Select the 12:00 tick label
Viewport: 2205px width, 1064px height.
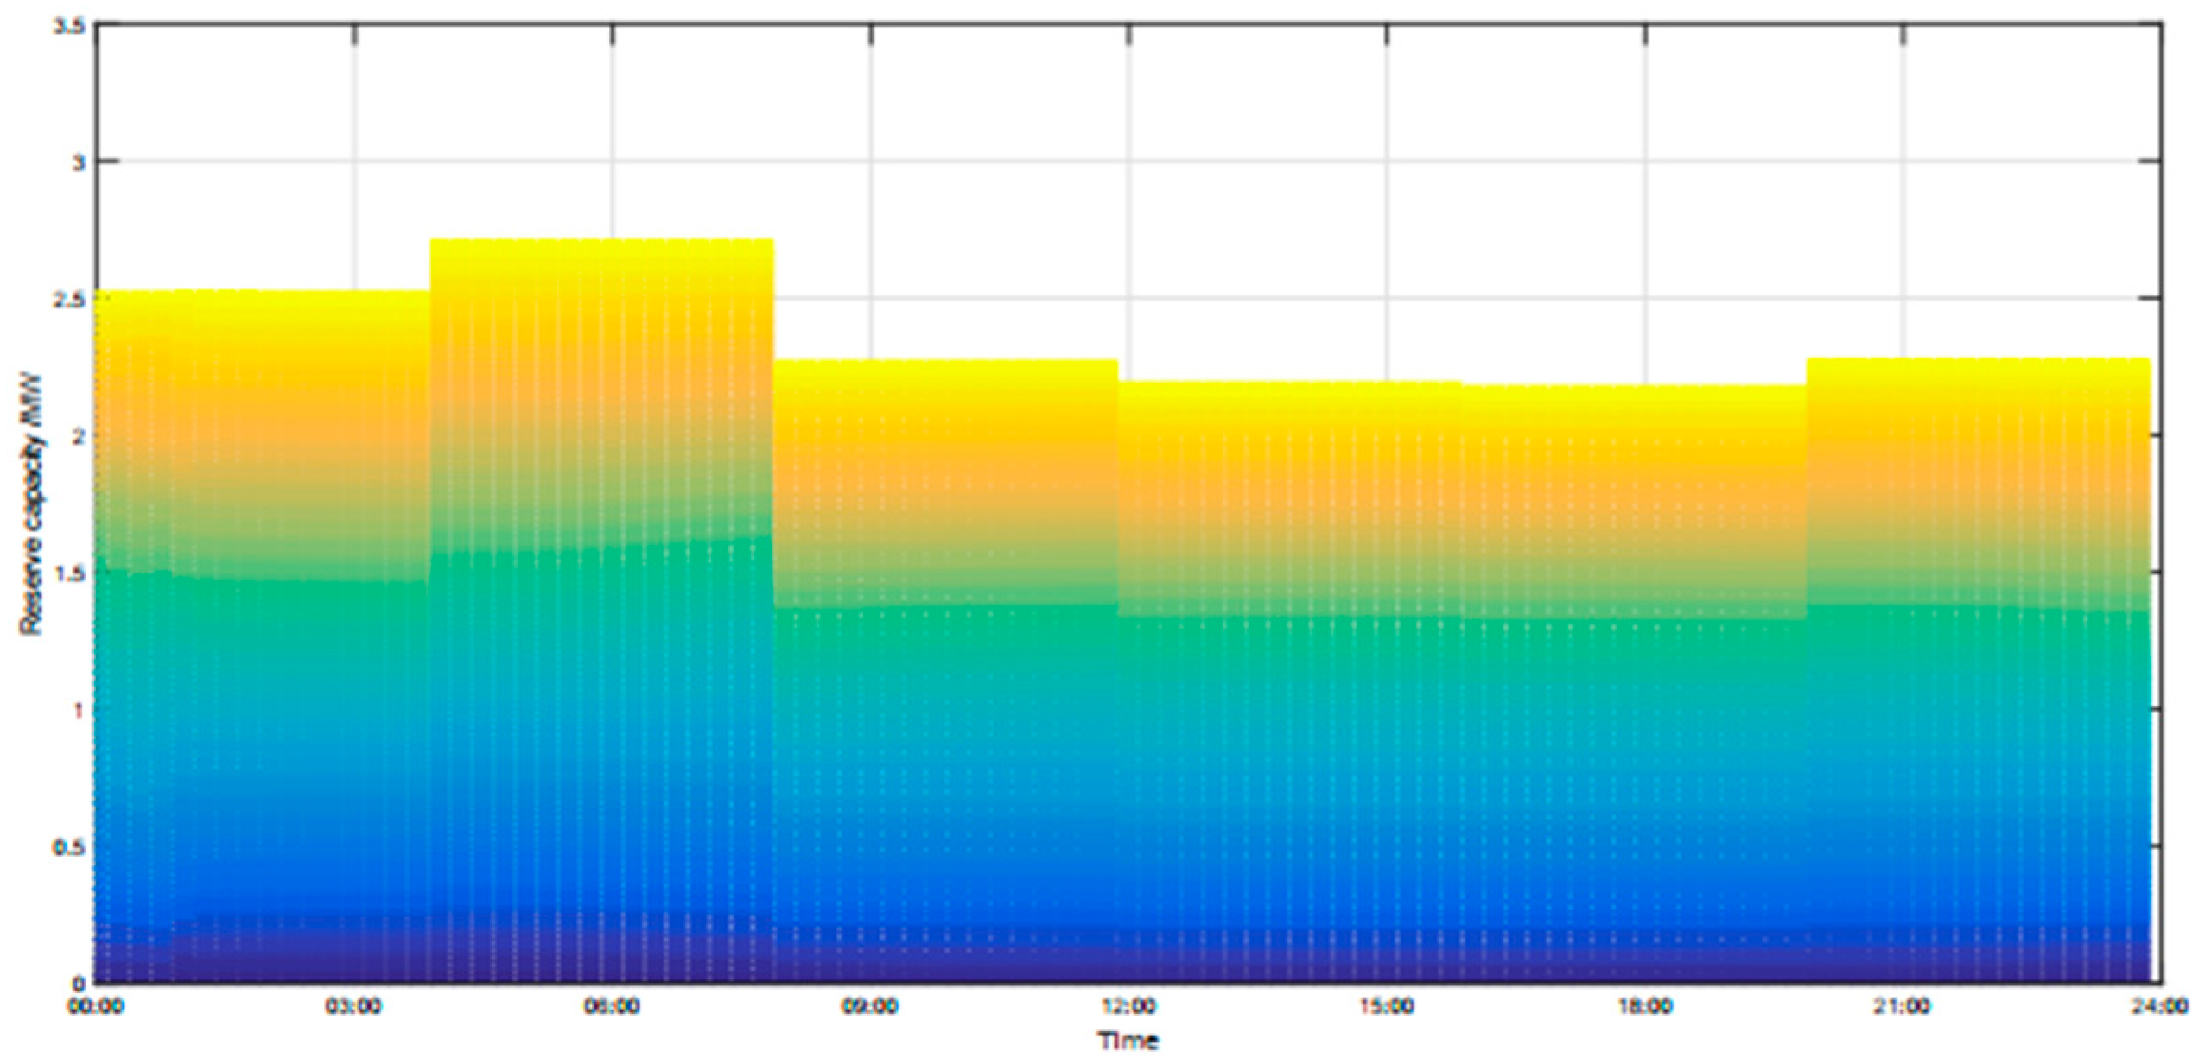[x=1128, y=1007]
